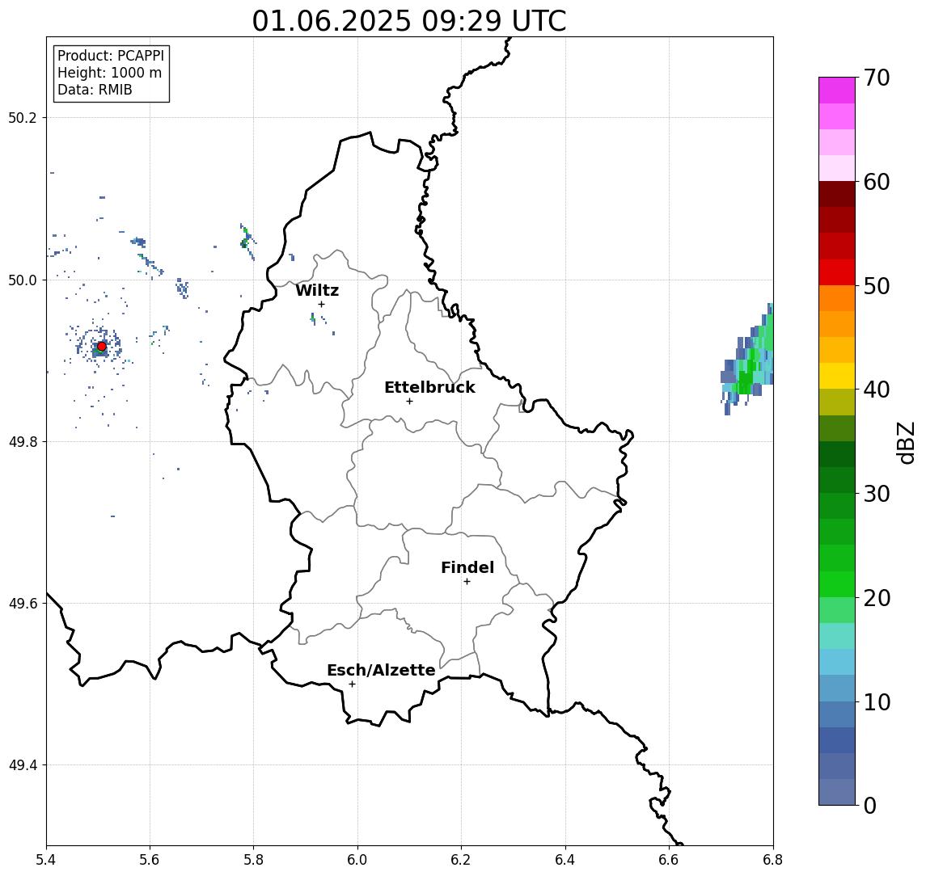Click the Findel station label

click(467, 567)
